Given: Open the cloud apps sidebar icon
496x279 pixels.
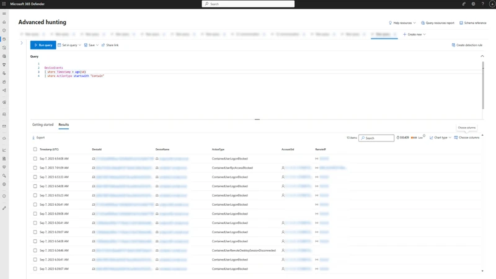Looking at the screenshot, I should tap(4, 138).
